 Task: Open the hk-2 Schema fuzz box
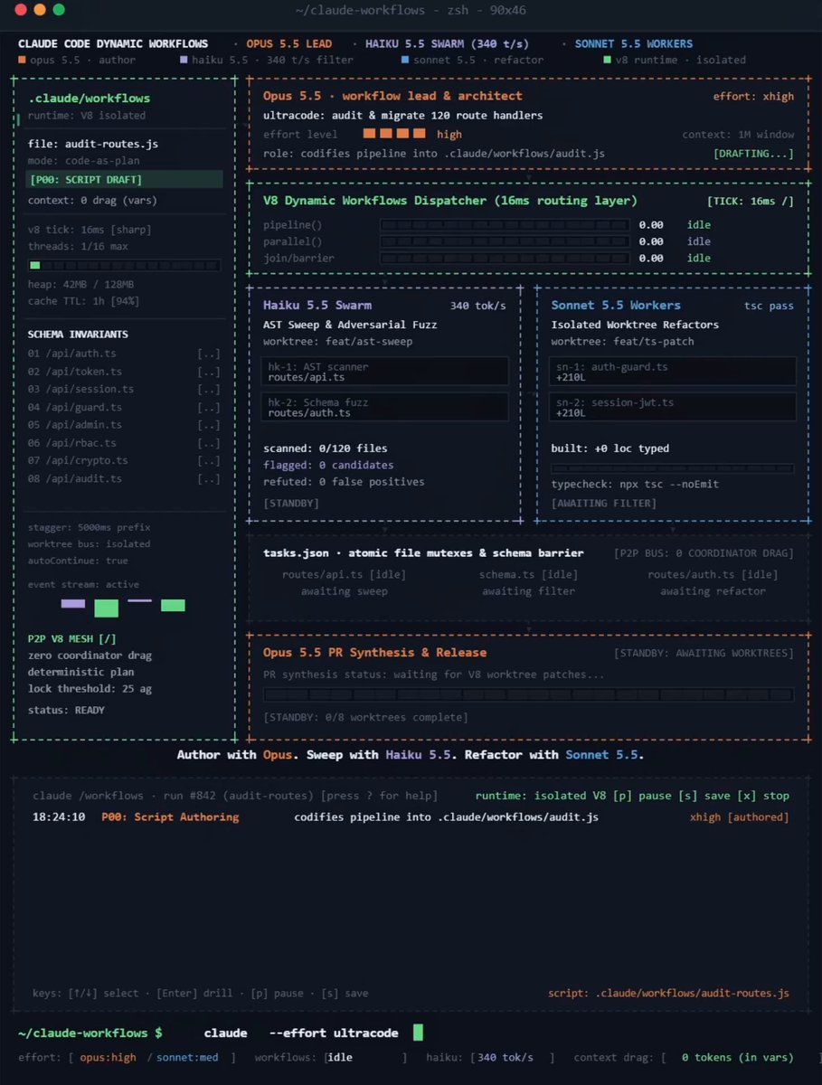384,407
